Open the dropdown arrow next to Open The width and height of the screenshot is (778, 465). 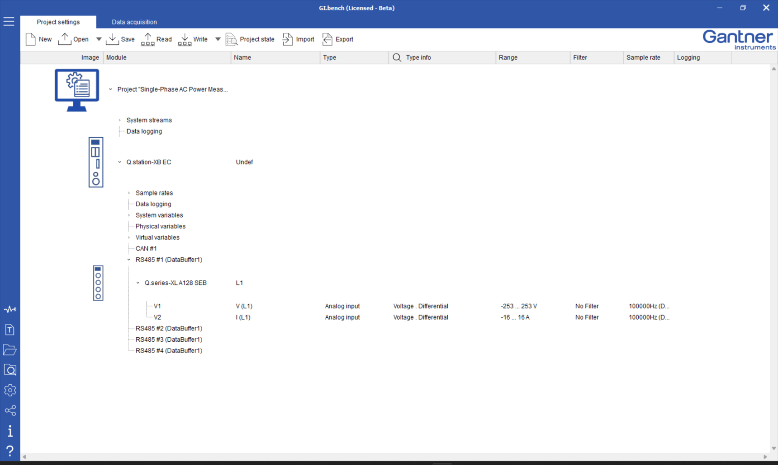[99, 39]
